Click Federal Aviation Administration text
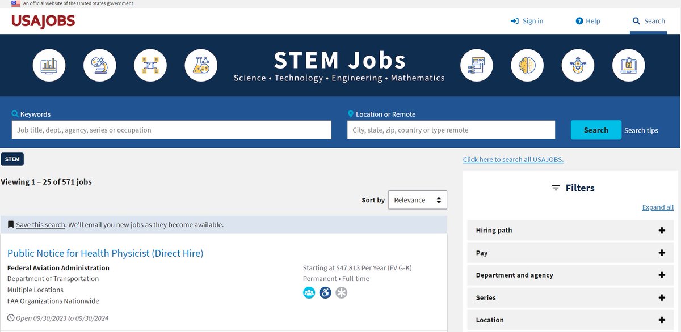This screenshot has height=332, width=681. [x=58, y=268]
